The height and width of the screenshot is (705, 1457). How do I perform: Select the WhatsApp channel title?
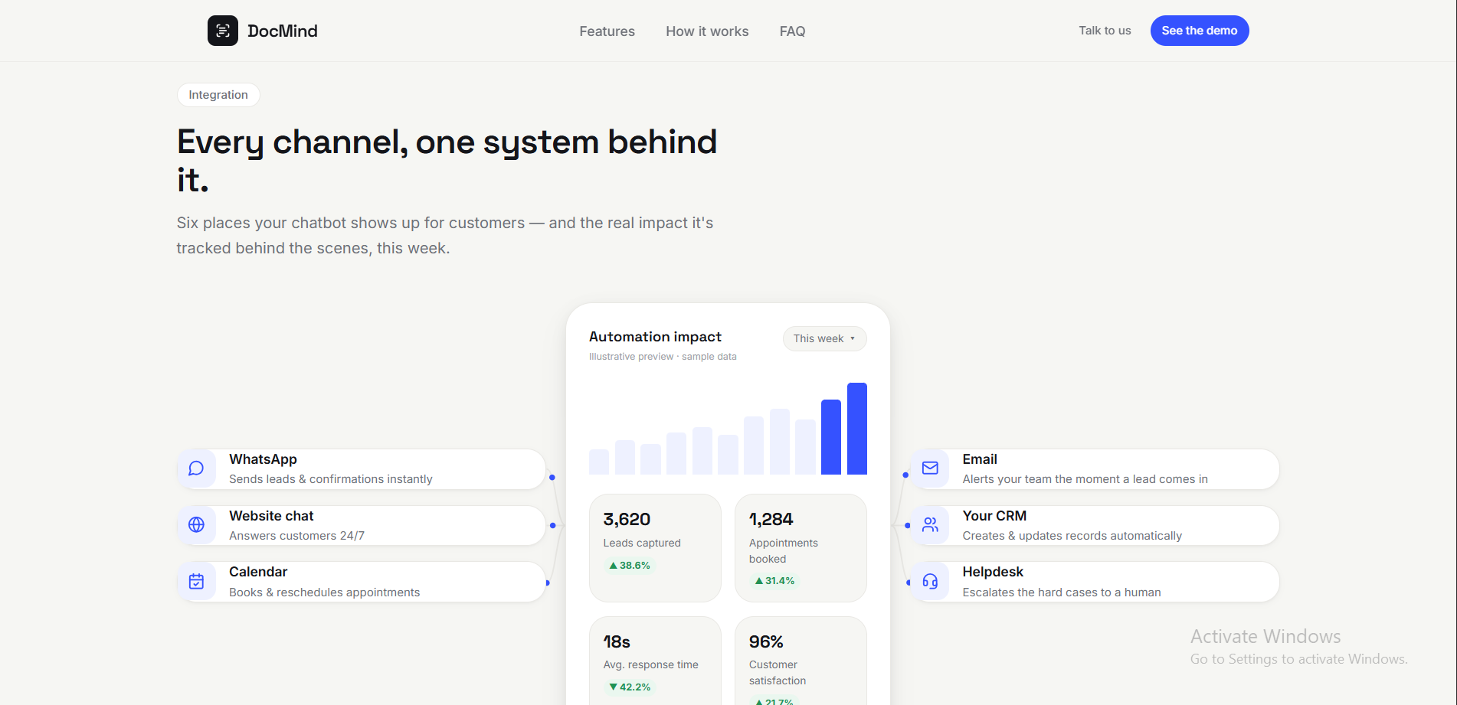pyautogui.click(x=263, y=459)
